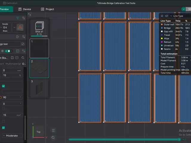This screenshot has height=143, width=191.
Task: Open the process preset dropdown ending in Sta...
Action: pyautogui.click(x=5, y=58)
